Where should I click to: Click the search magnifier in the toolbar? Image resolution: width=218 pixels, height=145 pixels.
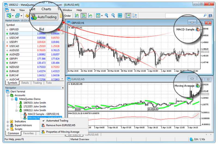(205, 16)
